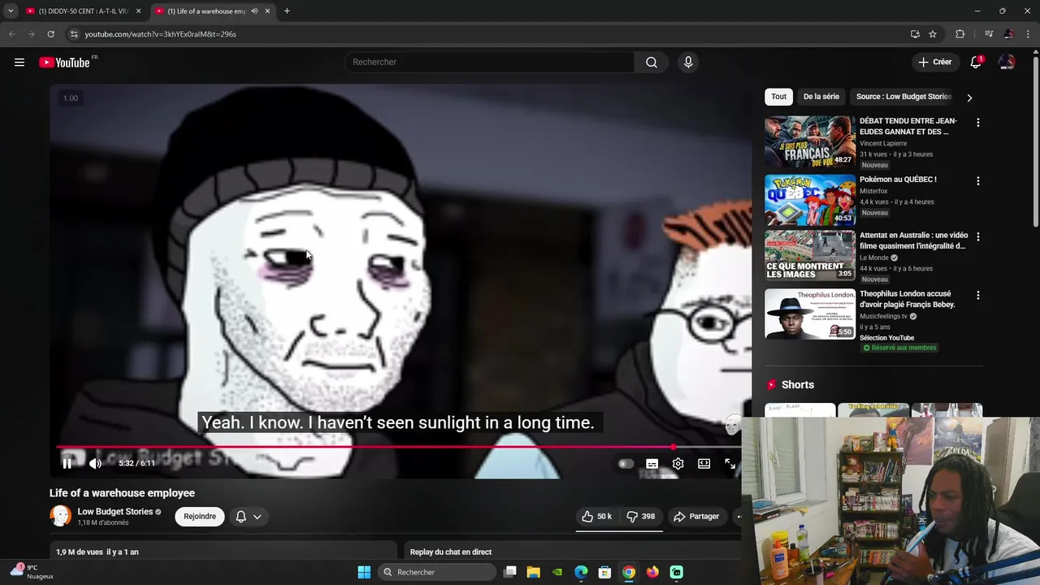
Task: Open the weather widget showing 9°C
Action: click(x=32, y=572)
